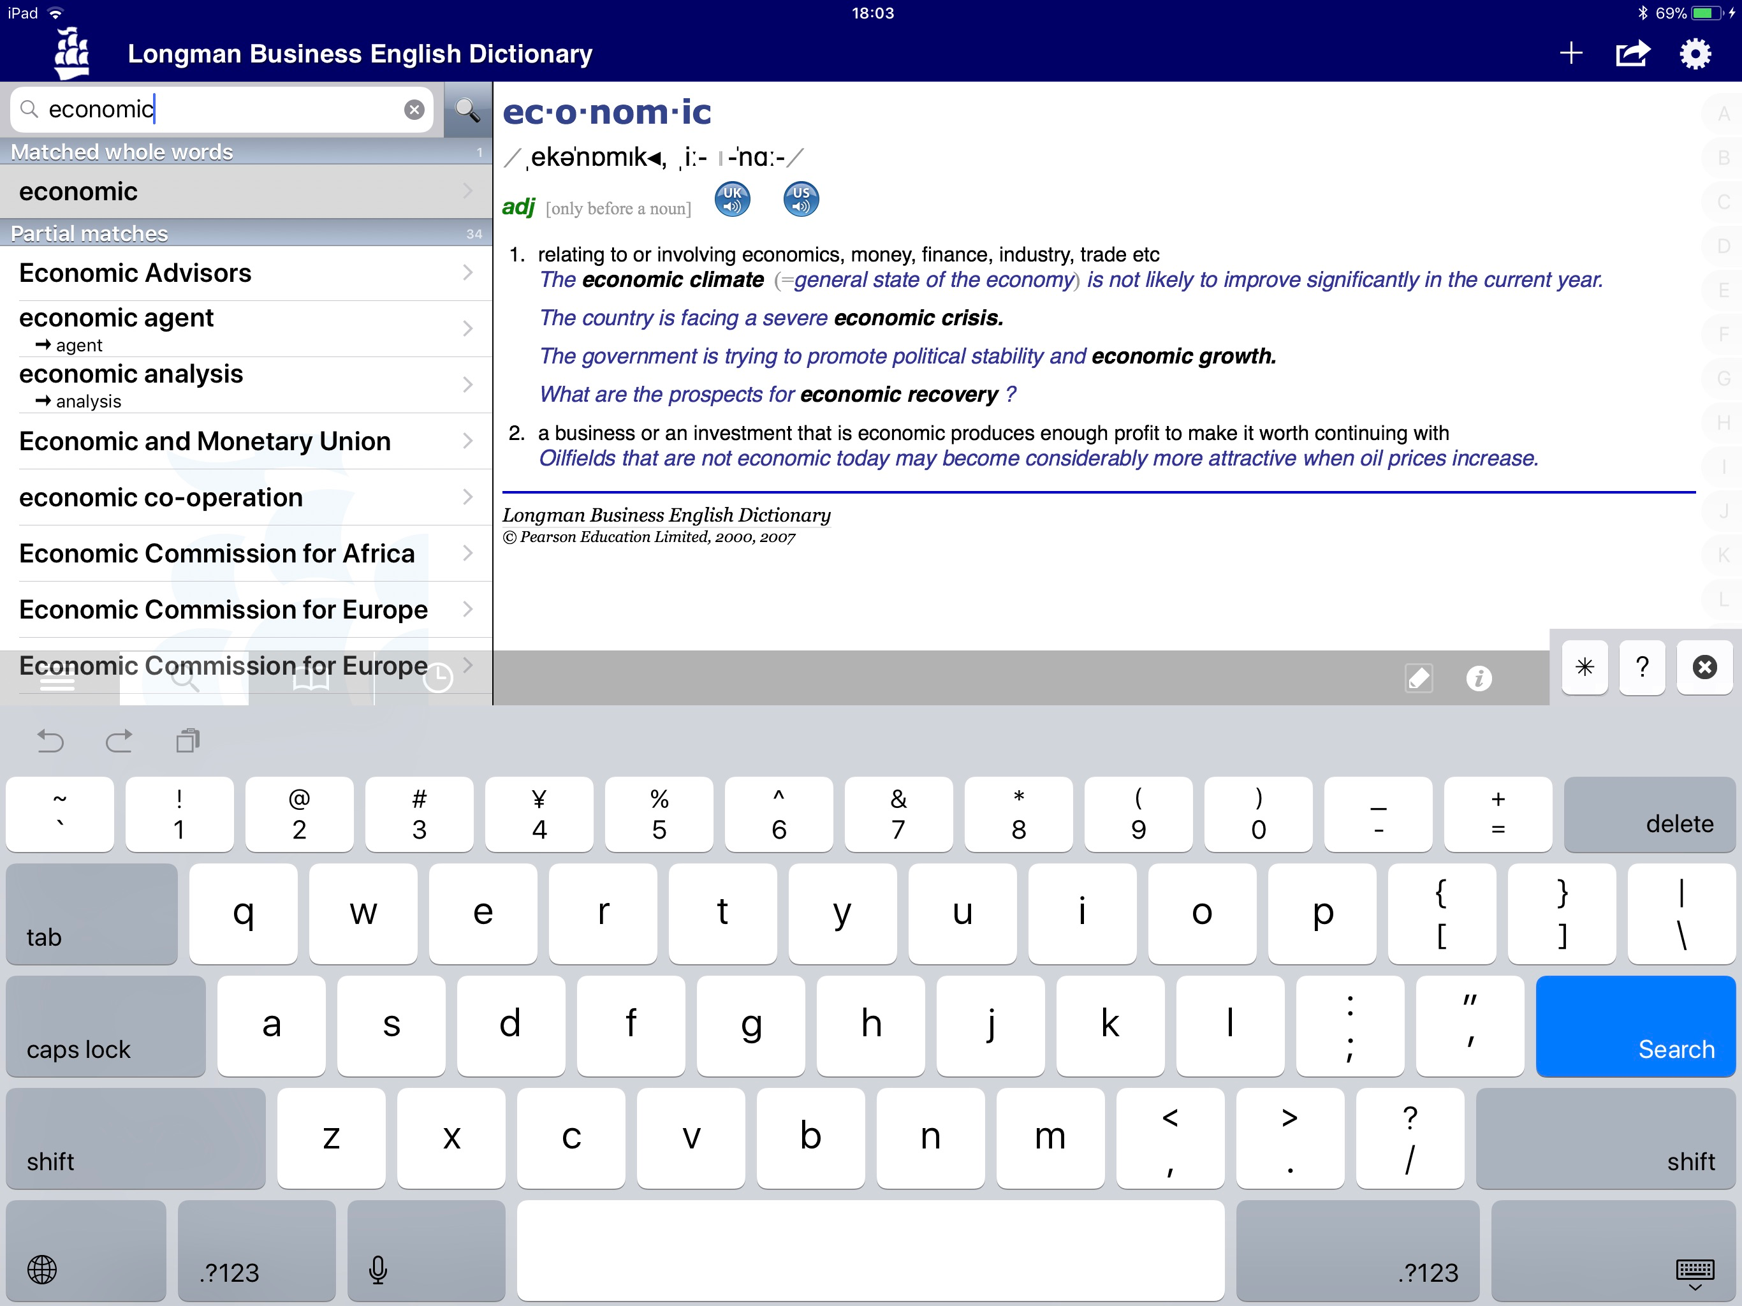1742x1306 pixels.
Task: Switch keyboard to .?123 symbols on left
Action: pyautogui.click(x=256, y=1250)
